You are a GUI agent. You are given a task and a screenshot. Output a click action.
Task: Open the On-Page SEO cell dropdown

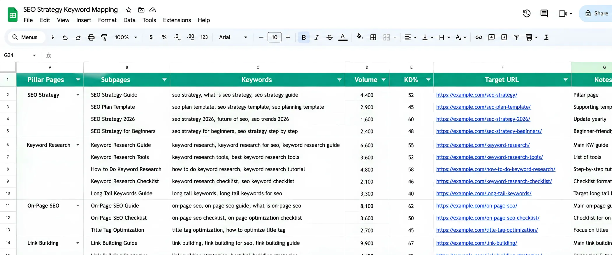tap(78, 205)
